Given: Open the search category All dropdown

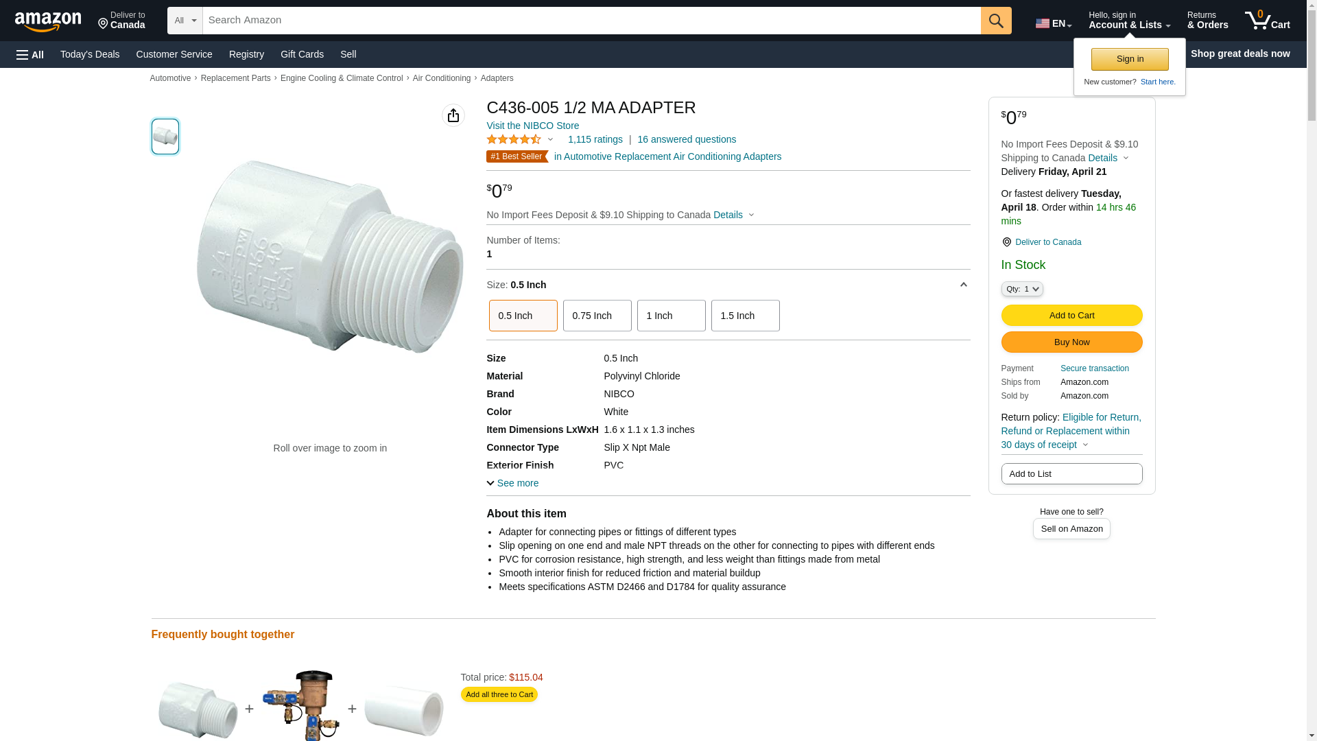Looking at the screenshot, I should (185, 21).
